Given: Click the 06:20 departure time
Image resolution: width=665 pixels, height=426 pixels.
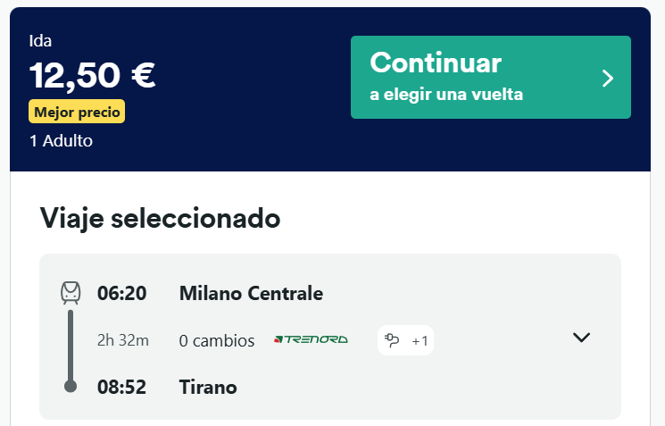Looking at the screenshot, I should coord(121,293).
